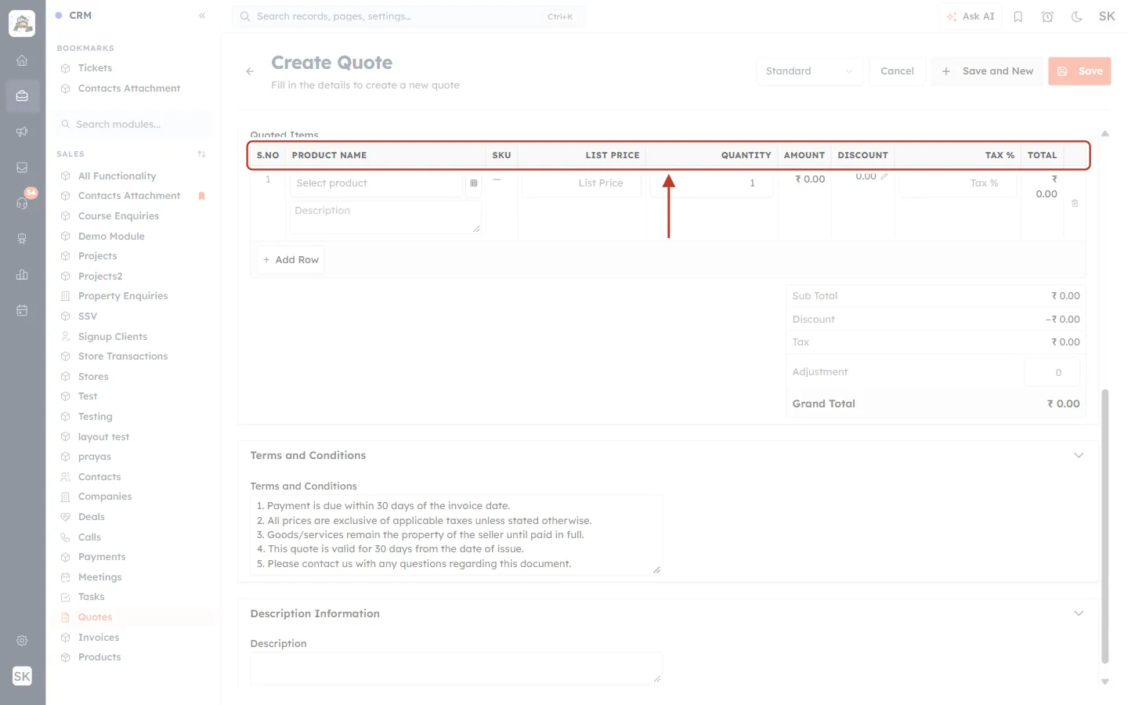Open the Quotes module
The height and width of the screenshot is (705, 1128).
click(135, 617)
